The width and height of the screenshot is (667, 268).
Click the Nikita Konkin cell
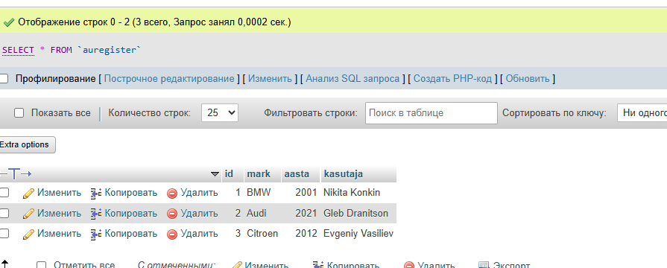pos(352,193)
